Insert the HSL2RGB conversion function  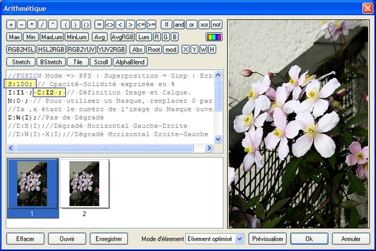tap(52, 50)
